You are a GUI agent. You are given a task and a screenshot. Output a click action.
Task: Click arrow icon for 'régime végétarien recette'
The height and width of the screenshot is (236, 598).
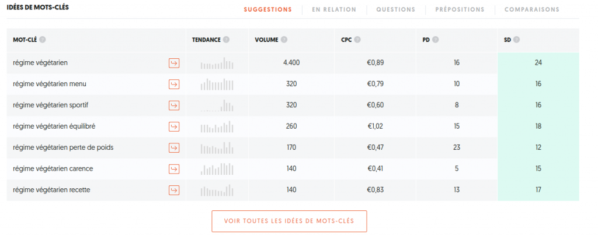point(174,190)
